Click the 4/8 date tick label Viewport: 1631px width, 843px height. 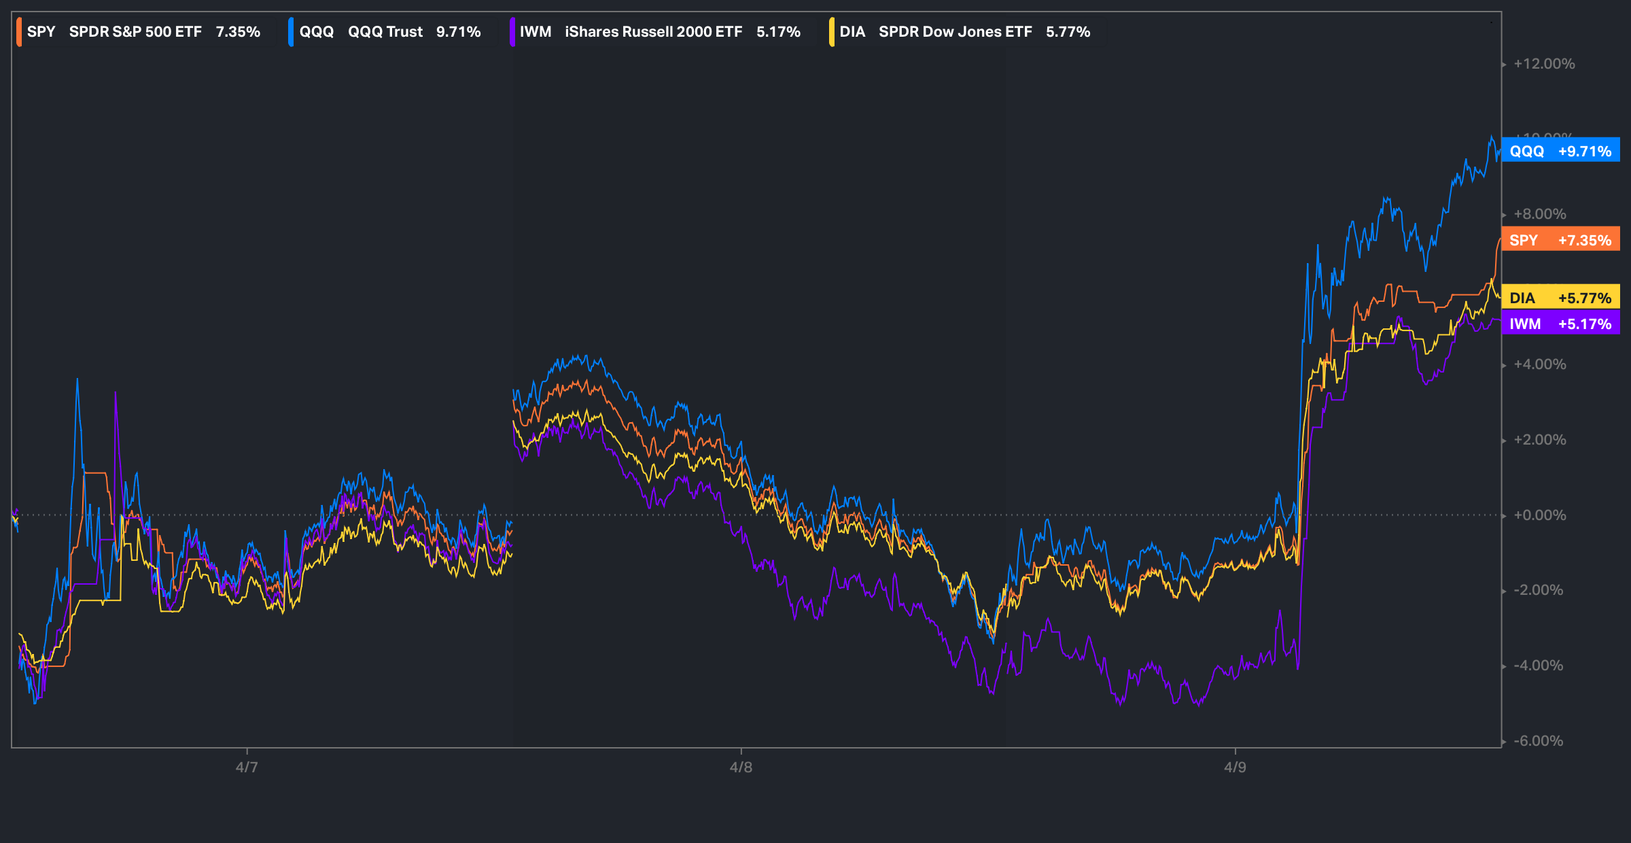click(x=741, y=767)
